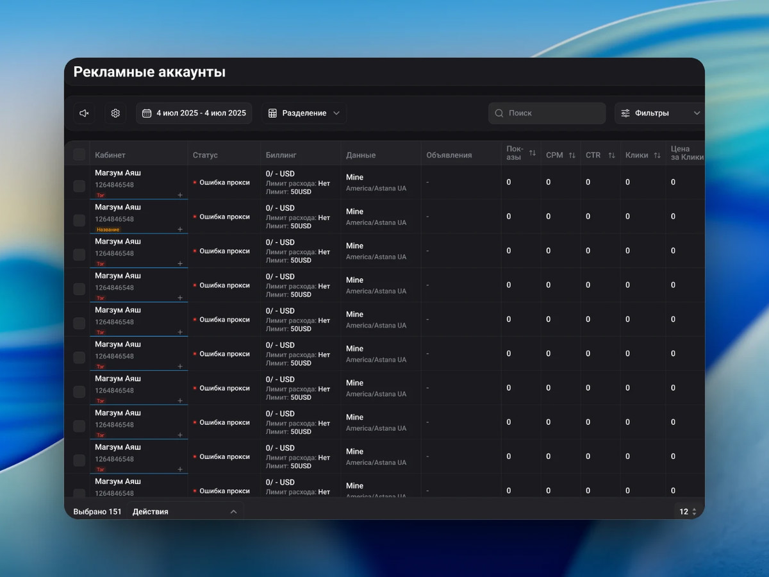Sort the table by CTR
The height and width of the screenshot is (577, 769).
pos(611,155)
